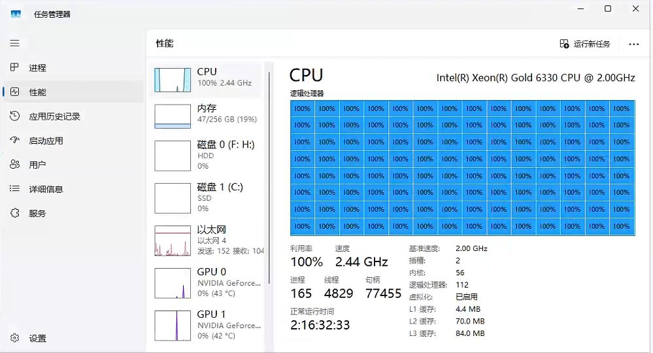Minimize the Task Manager window
The height and width of the screenshot is (353, 653).
[580, 8]
